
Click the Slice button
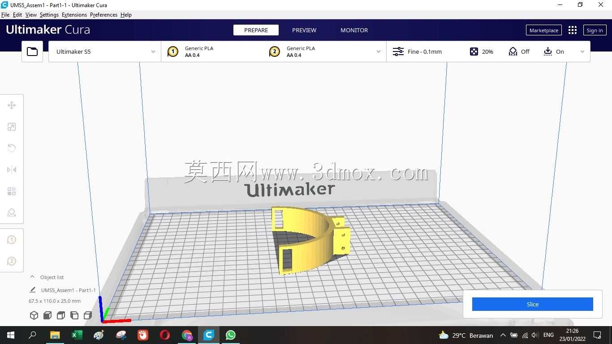[532, 304]
